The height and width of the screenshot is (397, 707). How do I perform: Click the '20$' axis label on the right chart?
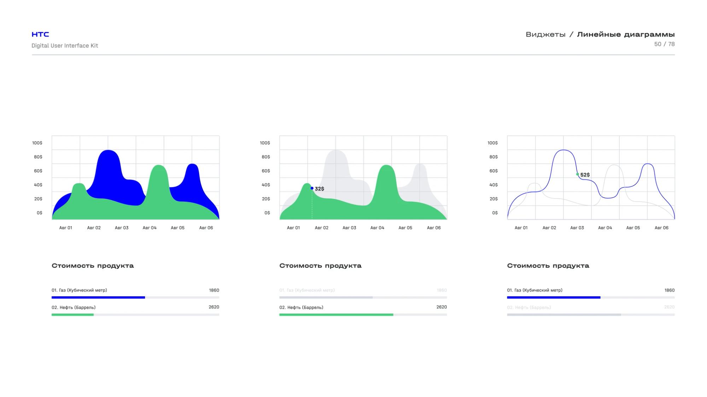pyautogui.click(x=493, y=199)
